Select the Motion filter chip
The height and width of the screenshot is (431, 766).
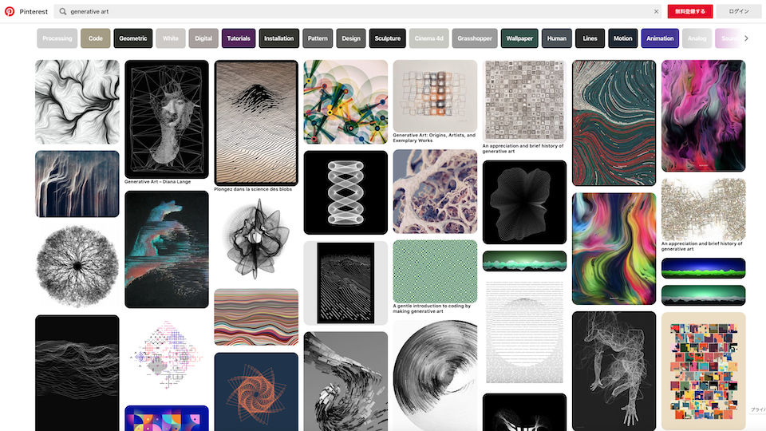[623, 38]
